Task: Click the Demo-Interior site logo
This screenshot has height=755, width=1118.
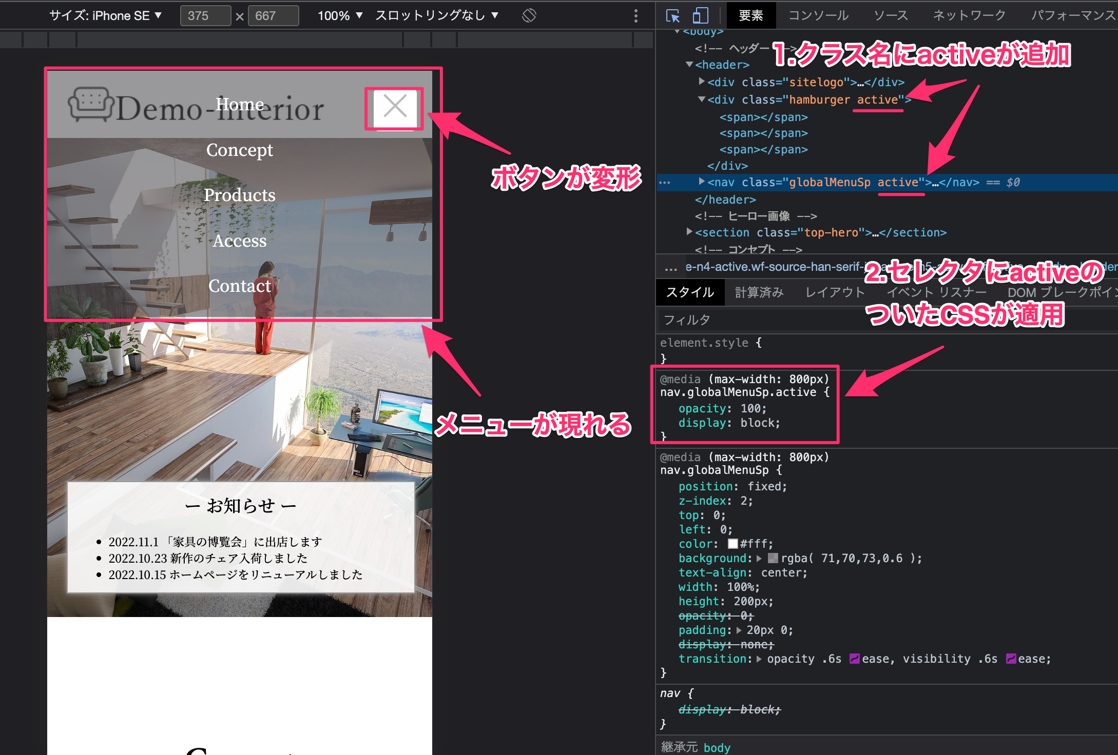Action: tap(196, 106)
